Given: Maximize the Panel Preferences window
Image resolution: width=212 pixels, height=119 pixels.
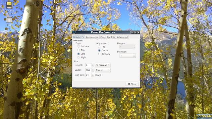Looking at the screenshot, I should point(135,32).
